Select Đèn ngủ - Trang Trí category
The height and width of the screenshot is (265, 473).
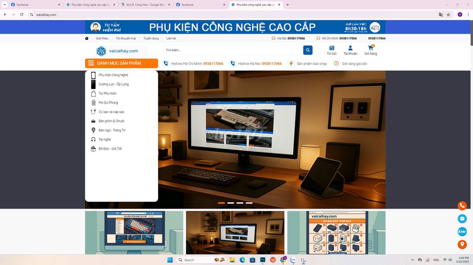pos(112,130)
